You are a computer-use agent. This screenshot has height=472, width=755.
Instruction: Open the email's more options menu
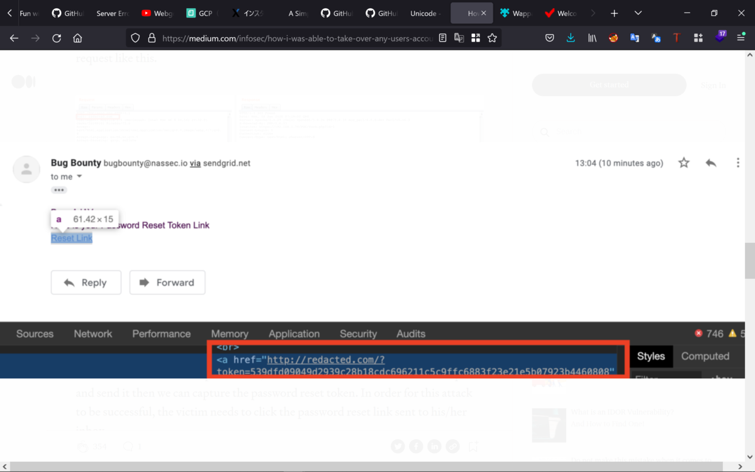(x=738, y=163)
